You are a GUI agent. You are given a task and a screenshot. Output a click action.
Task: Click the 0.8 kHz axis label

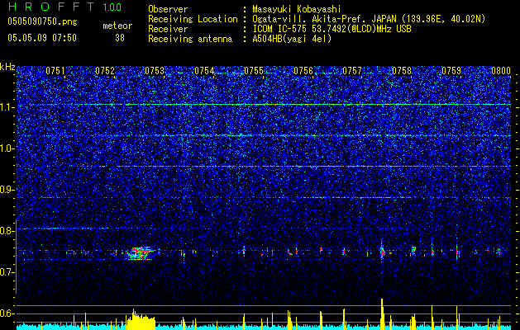click(7, 231)
